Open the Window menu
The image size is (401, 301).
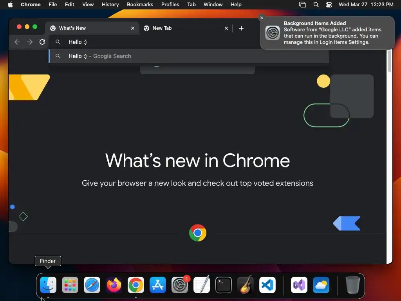pos(213,5)
